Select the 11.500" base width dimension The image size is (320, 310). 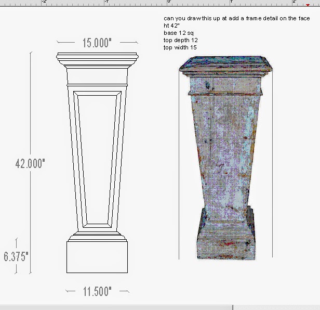[97, 291]
